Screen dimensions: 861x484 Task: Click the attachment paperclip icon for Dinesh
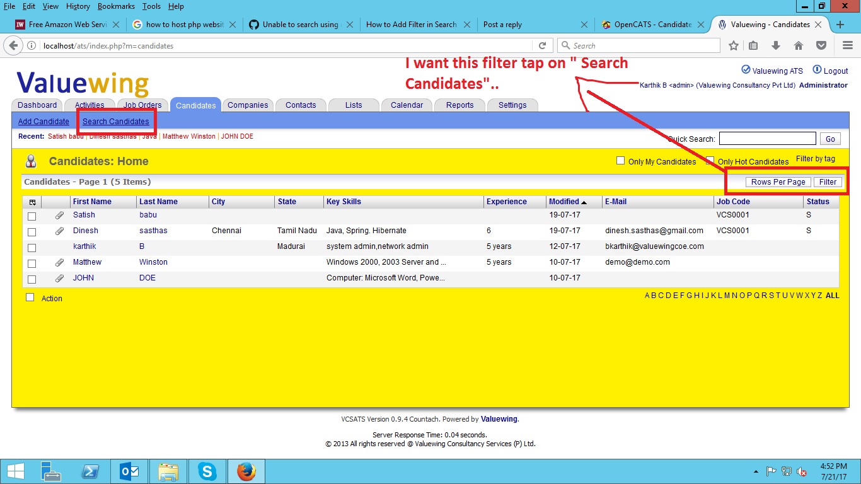point(60,231)
